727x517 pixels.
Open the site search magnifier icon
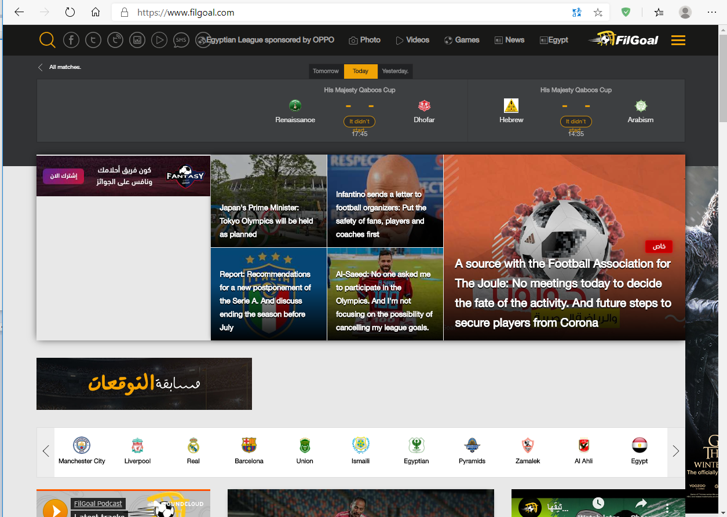tap(48, 40)
